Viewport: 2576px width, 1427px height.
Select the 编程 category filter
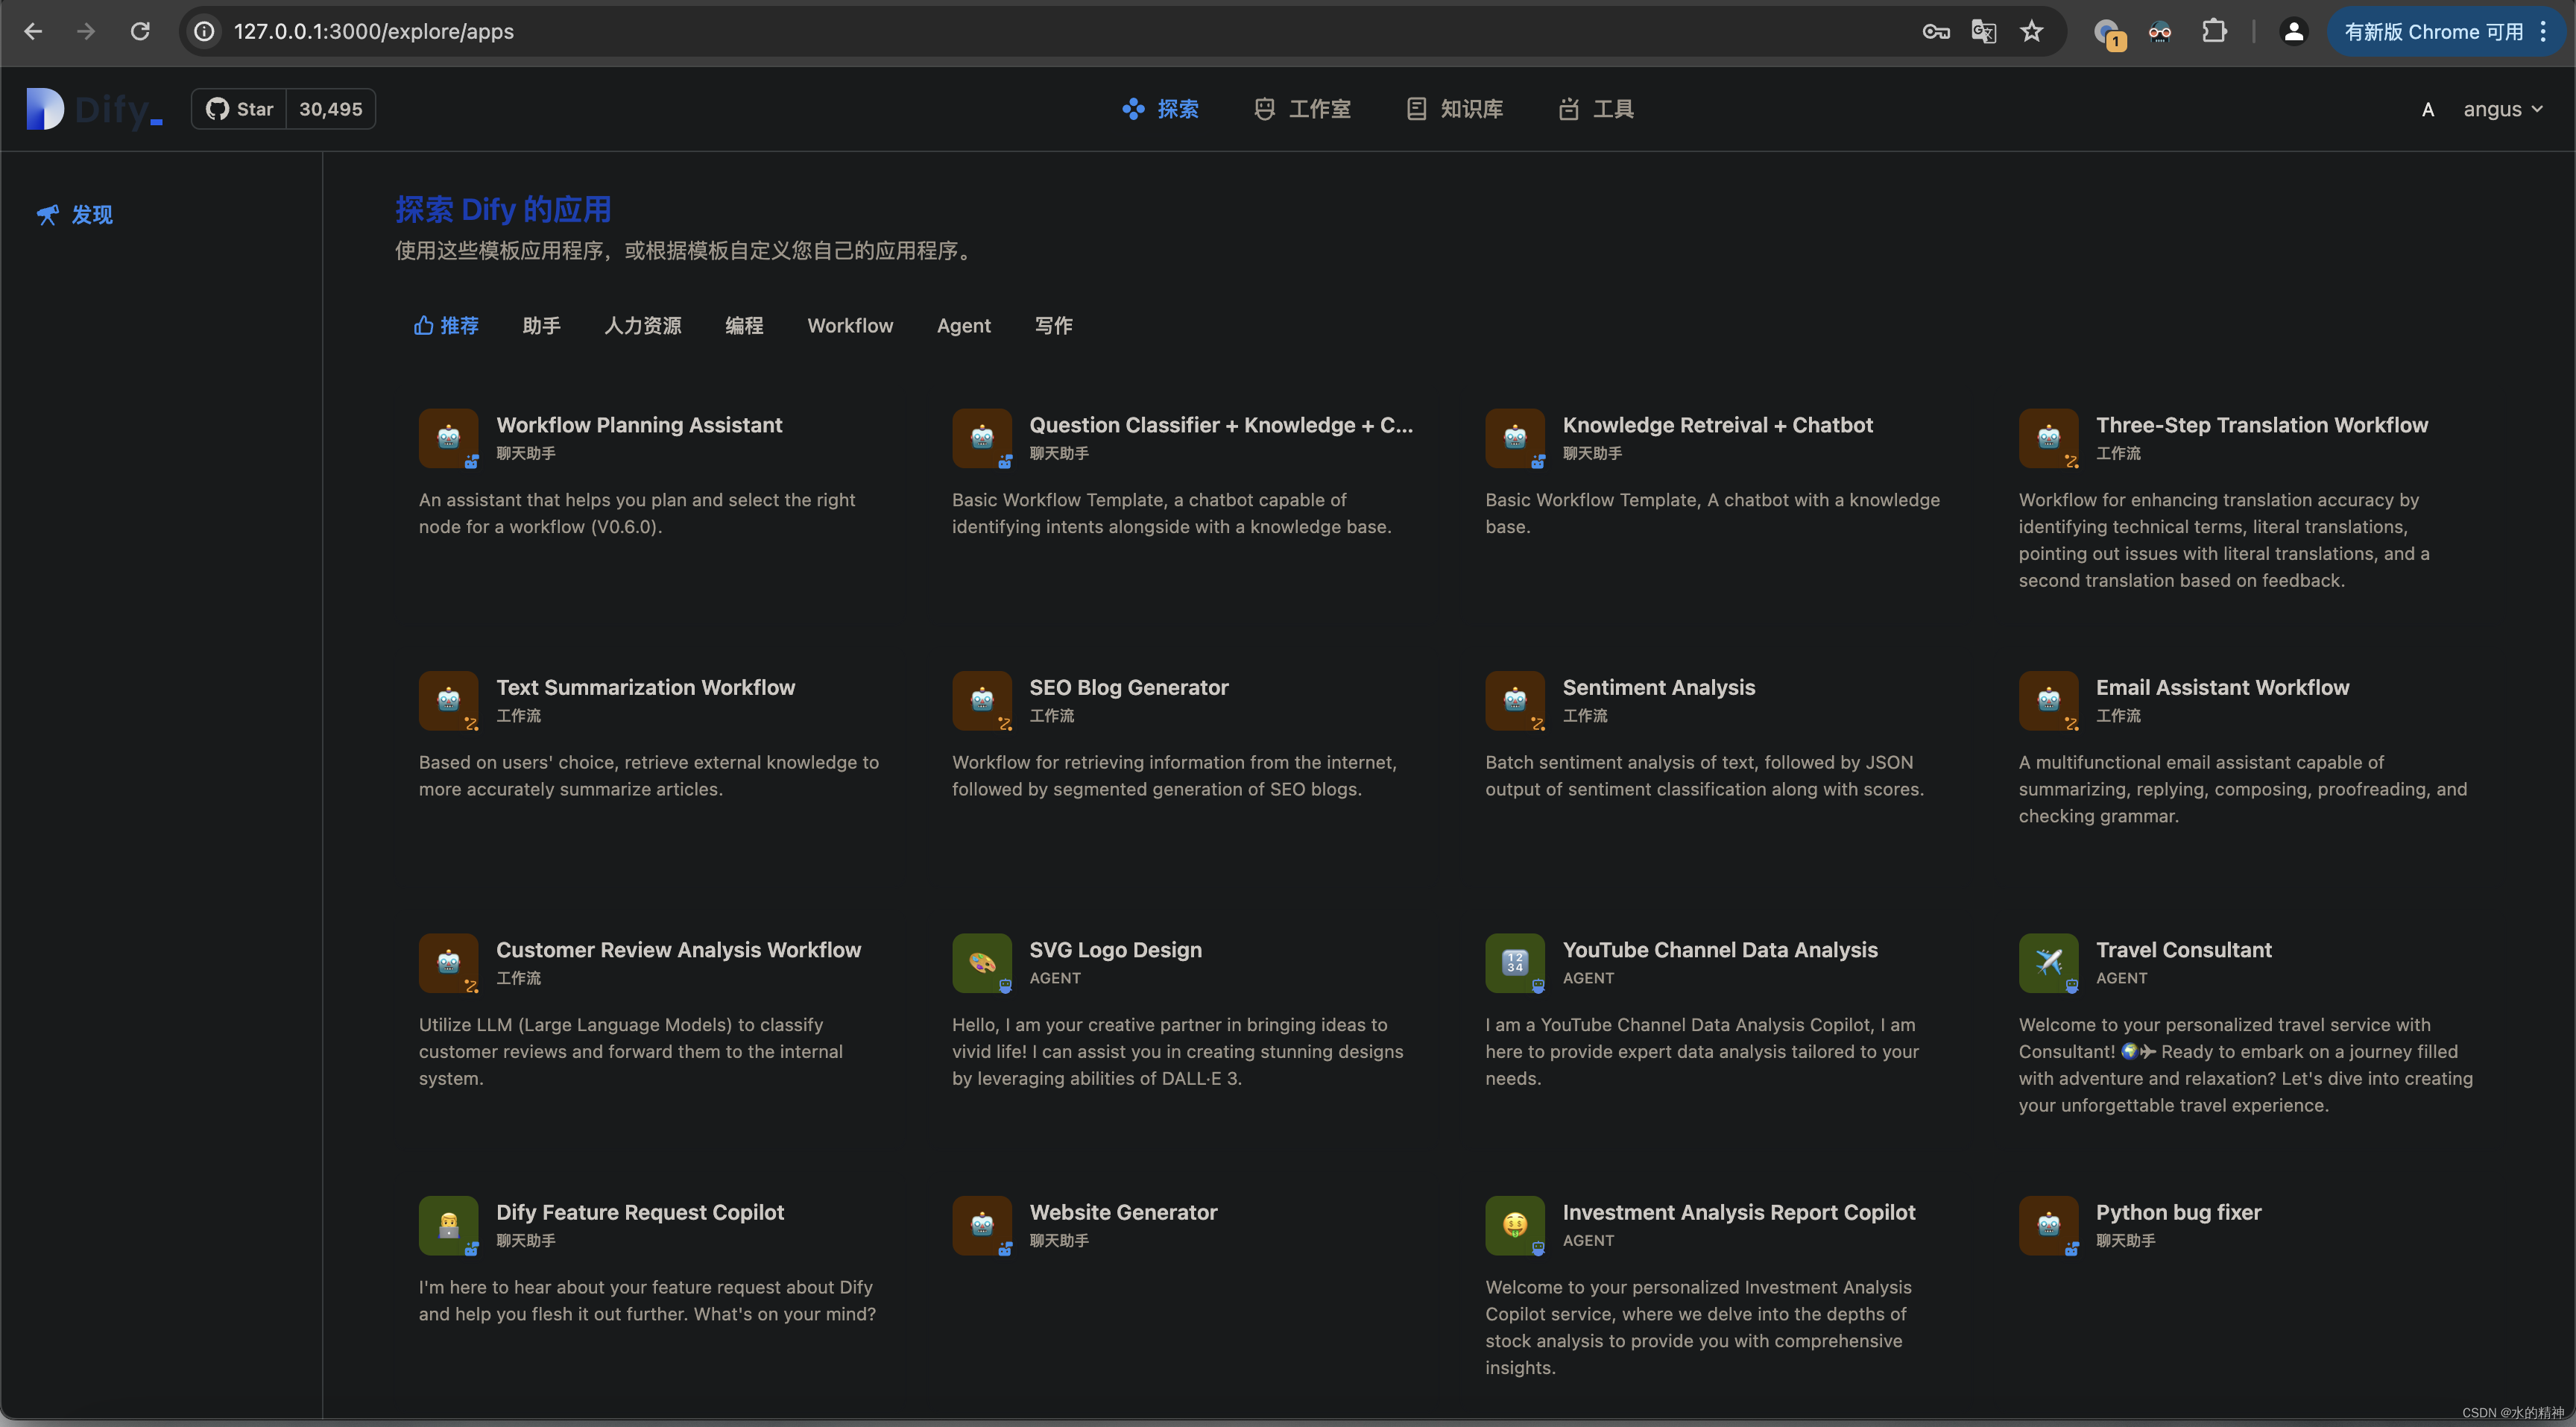click(744, 325)
